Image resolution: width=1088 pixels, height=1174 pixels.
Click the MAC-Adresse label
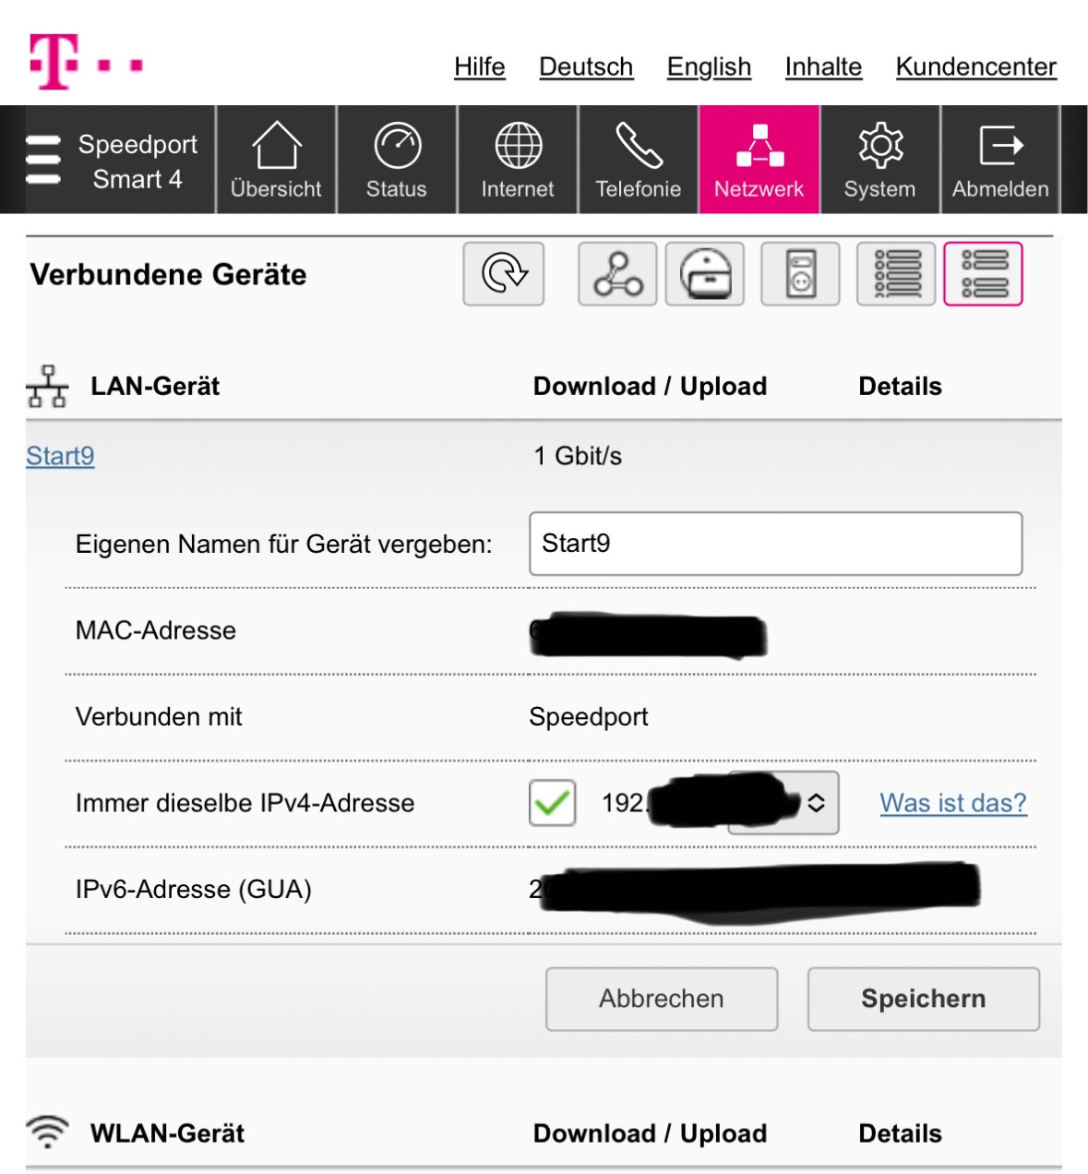156,630
